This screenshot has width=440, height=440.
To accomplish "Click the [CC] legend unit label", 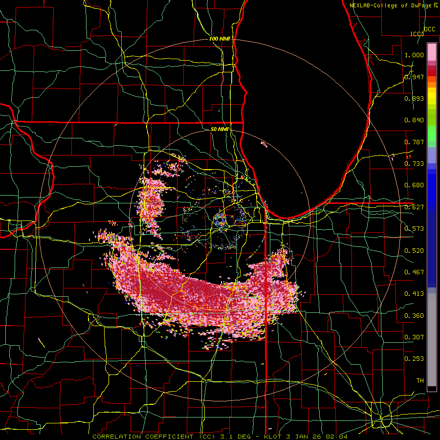I will [x=417, y=34].
